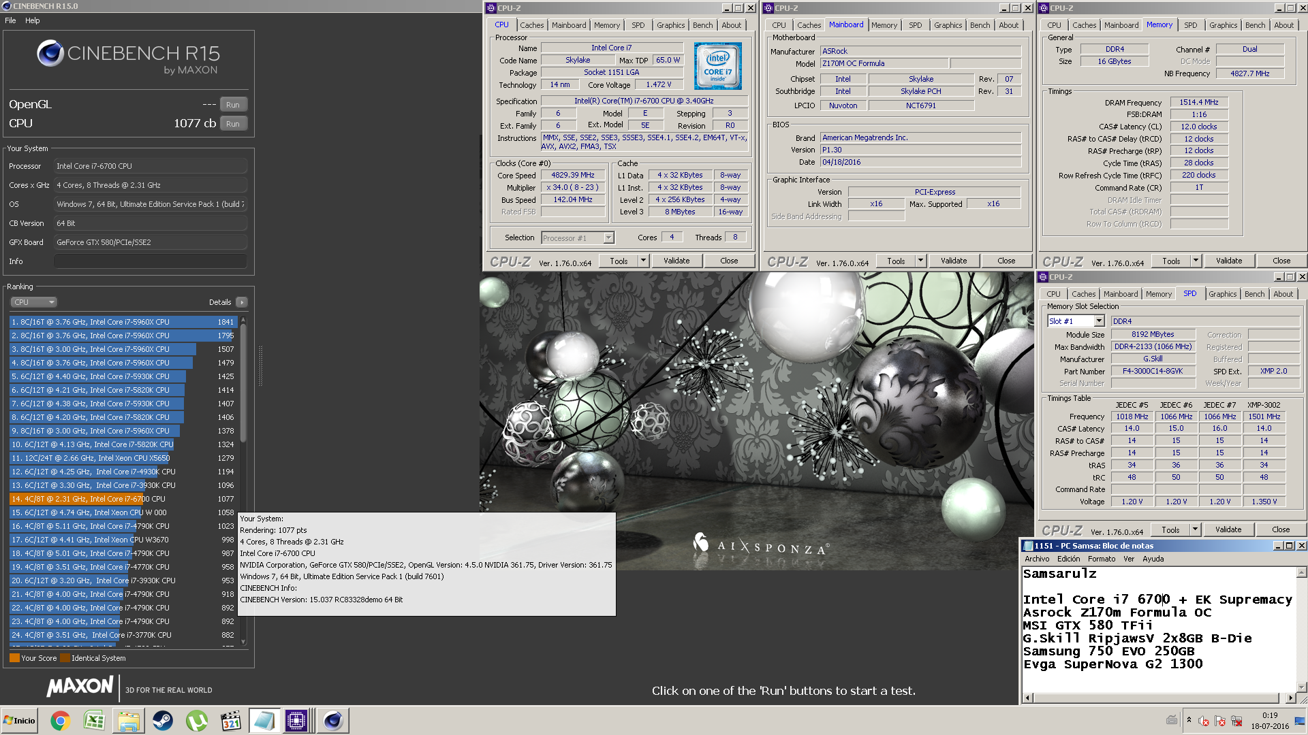Click the Z170M OC Formula model field

(884, 63)
